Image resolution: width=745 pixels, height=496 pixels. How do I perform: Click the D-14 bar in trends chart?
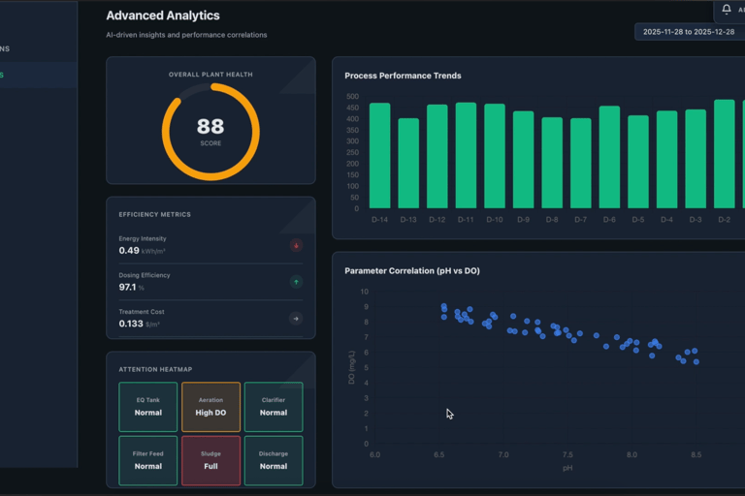pos(379,156)
